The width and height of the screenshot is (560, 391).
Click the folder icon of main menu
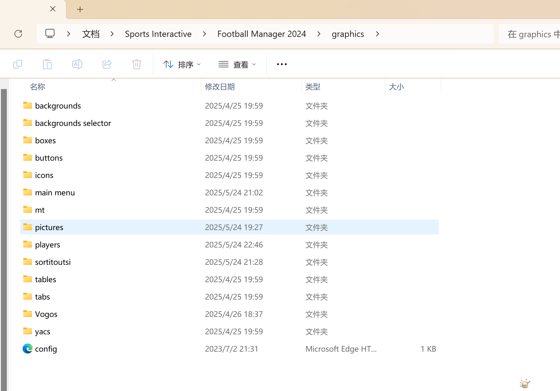(28, 192)
